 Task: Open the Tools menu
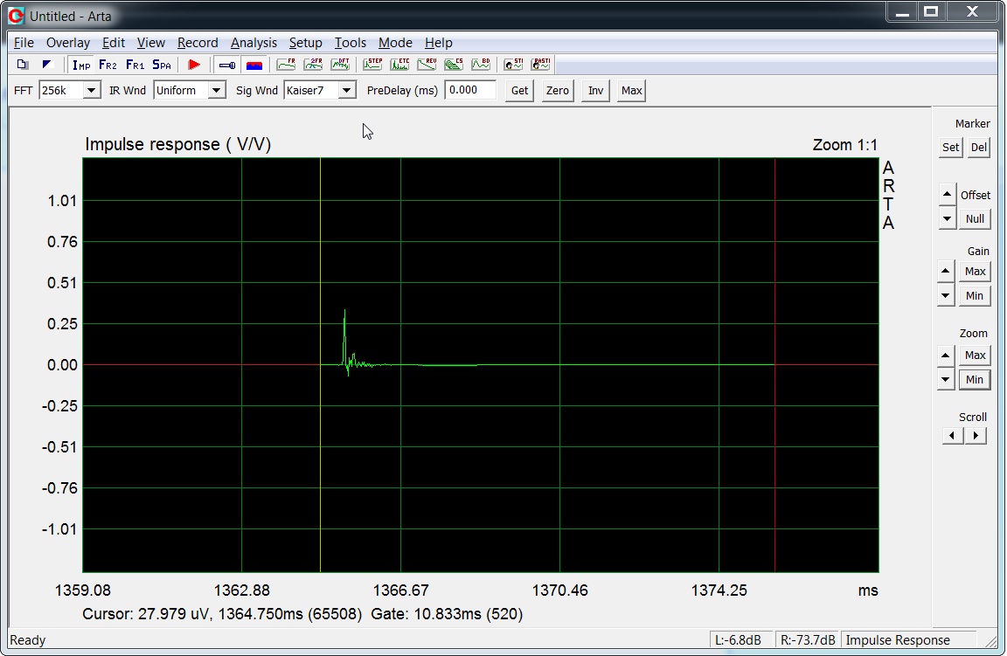pyautogui.click(x=351, y=43)
